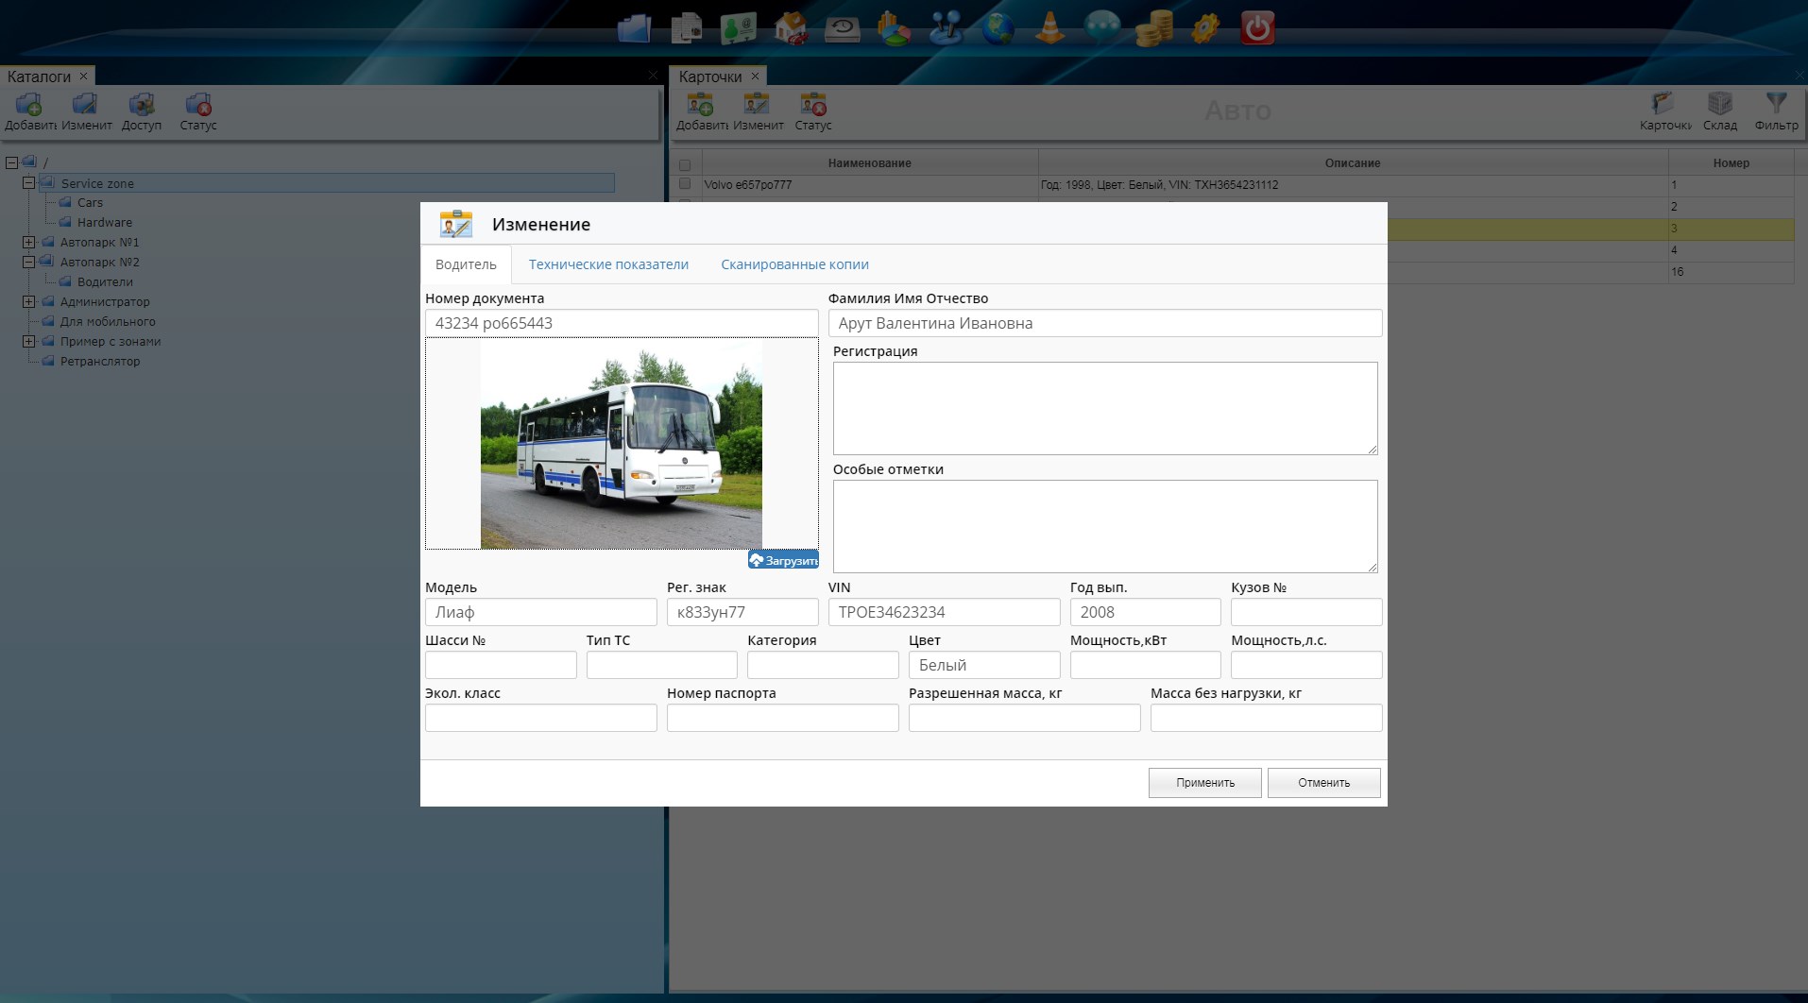Click the orange gear settings icon
This screenshot has height=1003, width=1808.
click(1205, 28)
